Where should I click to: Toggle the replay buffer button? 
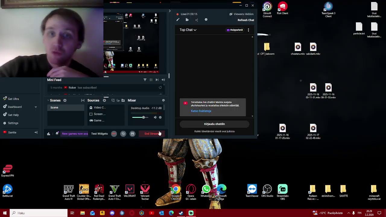point(123,134)
